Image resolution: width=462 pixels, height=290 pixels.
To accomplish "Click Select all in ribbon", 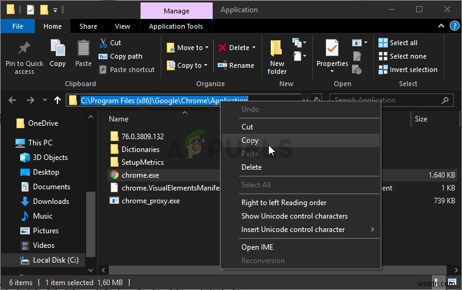I will (x=398, y=43).
